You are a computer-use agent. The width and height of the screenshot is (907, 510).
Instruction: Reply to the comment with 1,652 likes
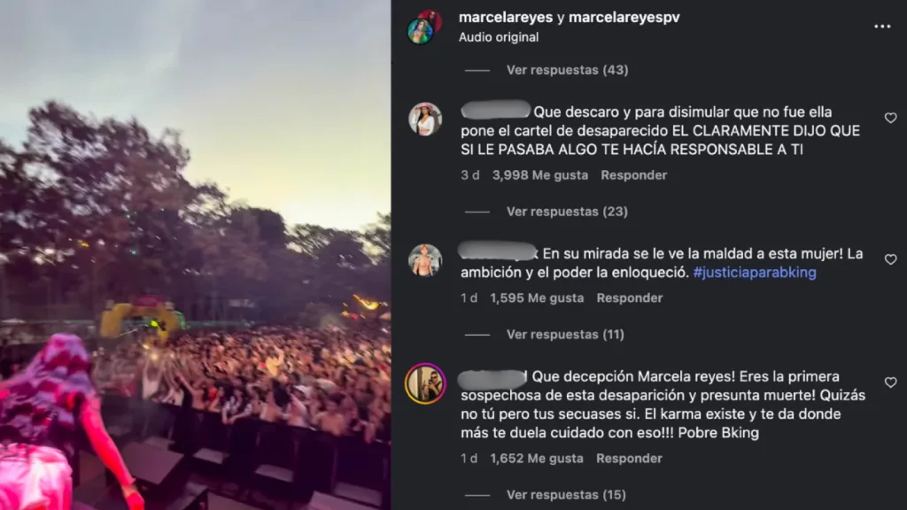pyautogui.click(x=629, y=459)
